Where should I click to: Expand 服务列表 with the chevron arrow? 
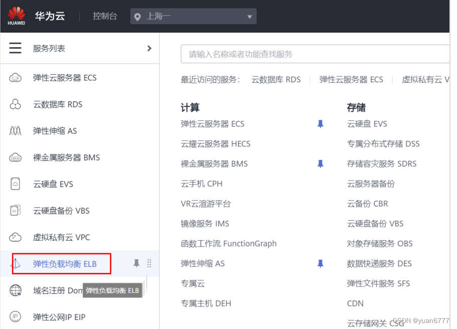click(149, 48)
